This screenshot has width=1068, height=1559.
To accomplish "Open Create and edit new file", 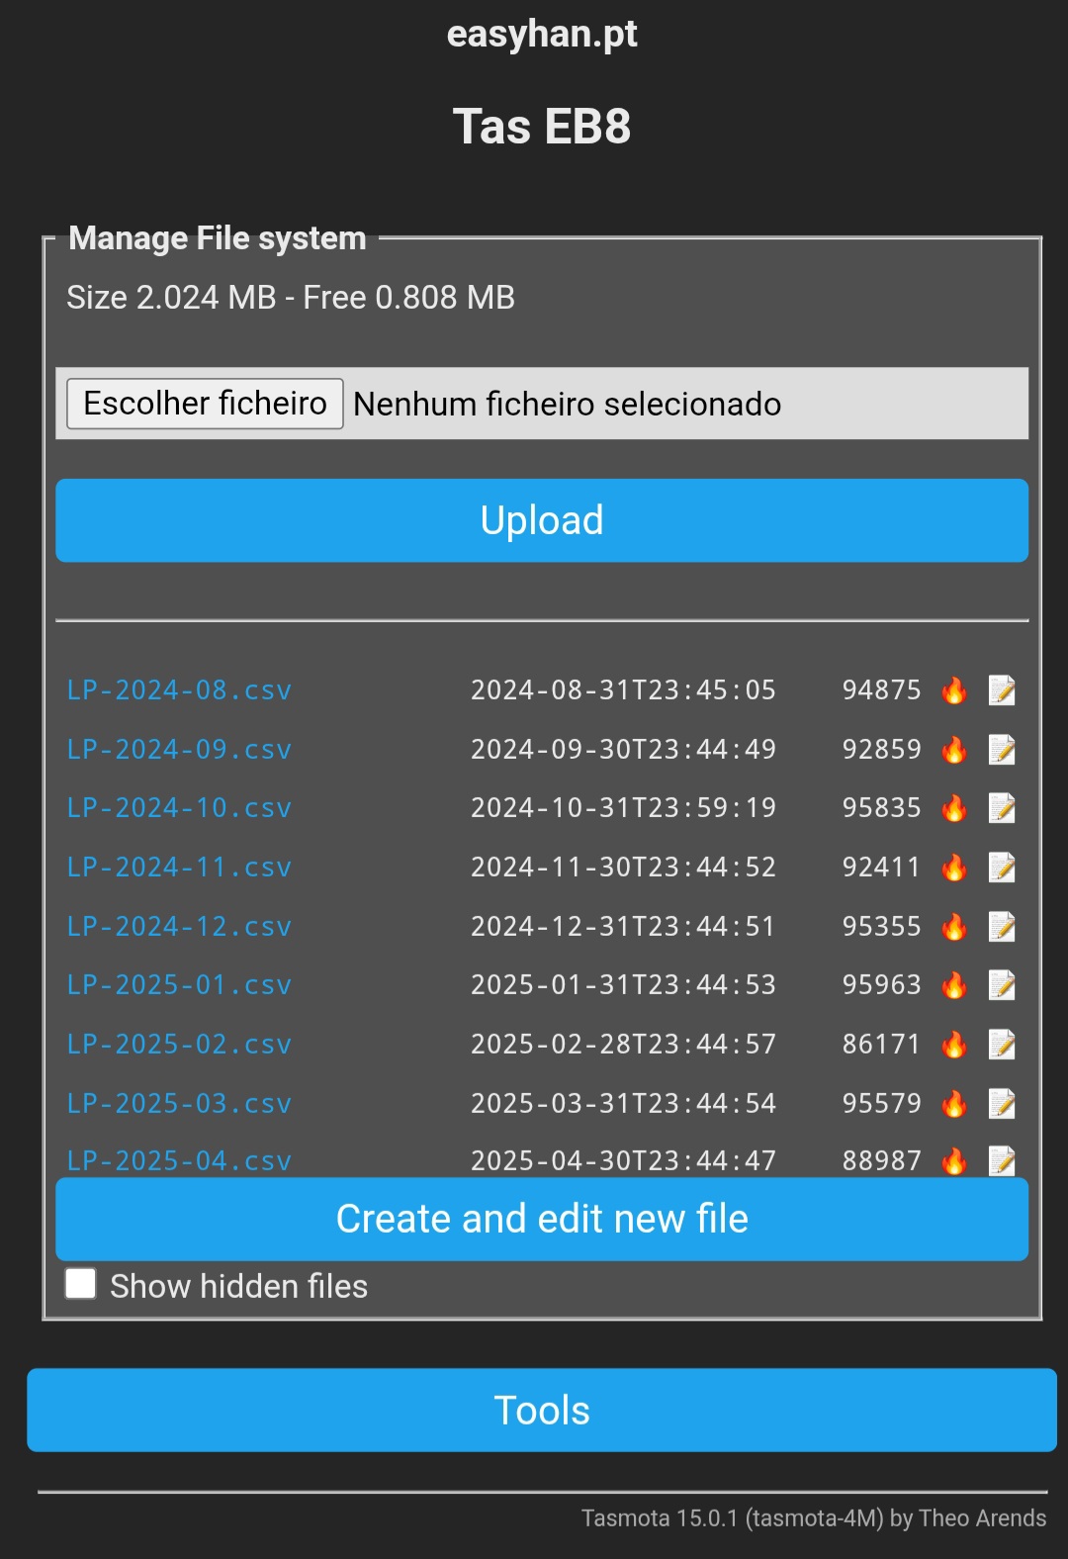I will coord(542,1219).
